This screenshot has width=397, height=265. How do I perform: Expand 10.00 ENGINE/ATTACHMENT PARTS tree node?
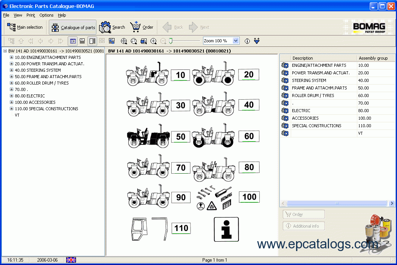11,57
